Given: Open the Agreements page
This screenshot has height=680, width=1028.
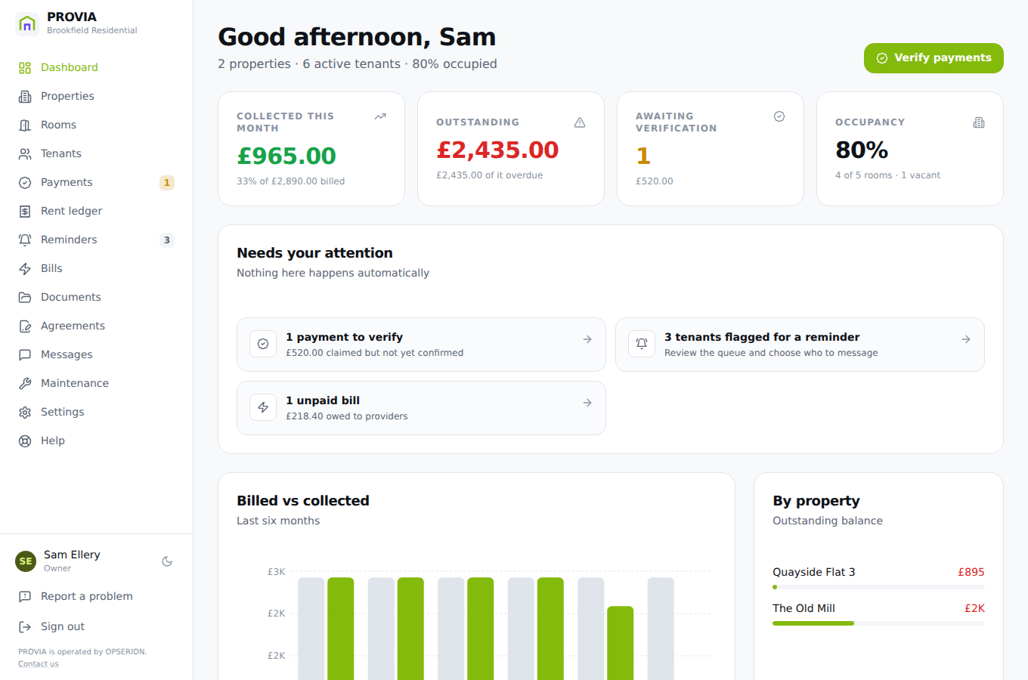Looking at the screenshot, I should [x=97, y=326].
